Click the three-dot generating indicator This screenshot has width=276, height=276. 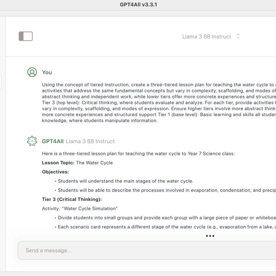(x=210, y=236)
